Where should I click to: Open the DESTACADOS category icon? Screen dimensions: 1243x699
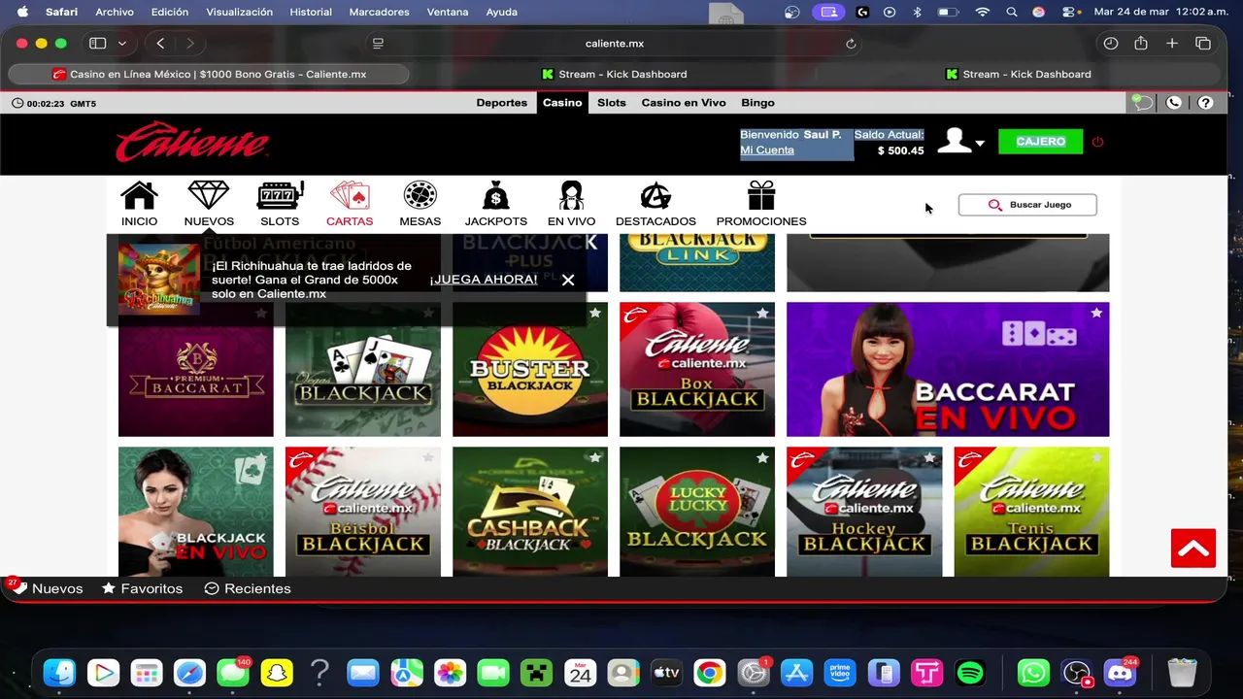coord(655,204)
